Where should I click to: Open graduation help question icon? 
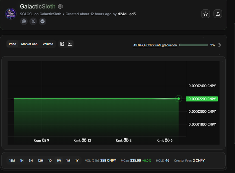[219, 45]
